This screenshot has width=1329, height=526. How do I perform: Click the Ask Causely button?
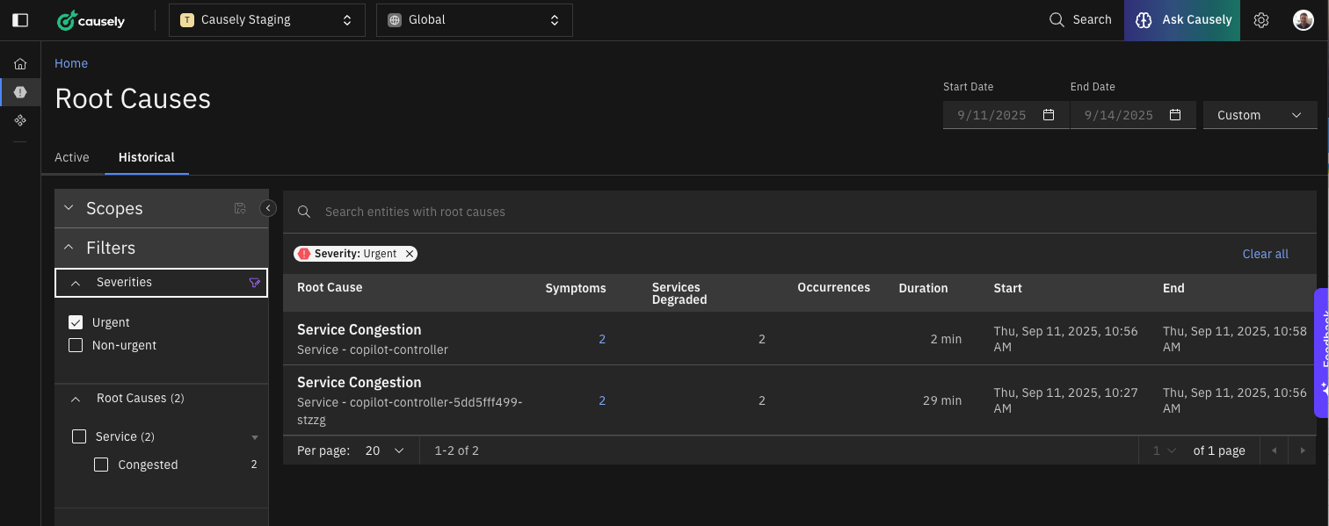click(1182, 19)
